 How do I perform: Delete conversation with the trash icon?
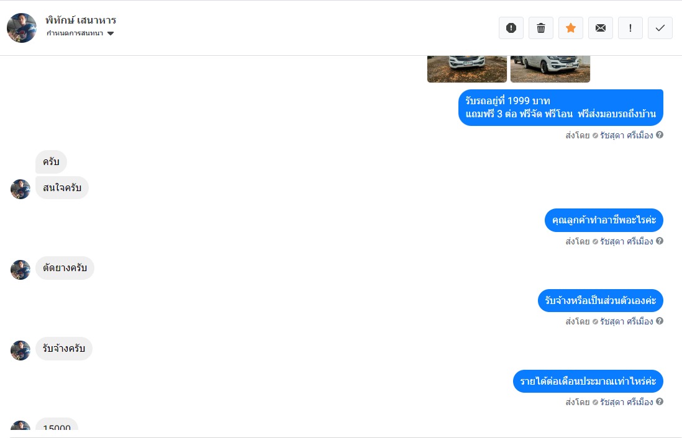point(541,29)
